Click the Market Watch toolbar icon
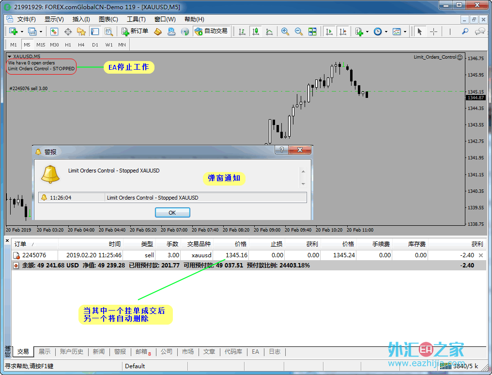Screen dimensions: 492x375 [x=54, y=31]
